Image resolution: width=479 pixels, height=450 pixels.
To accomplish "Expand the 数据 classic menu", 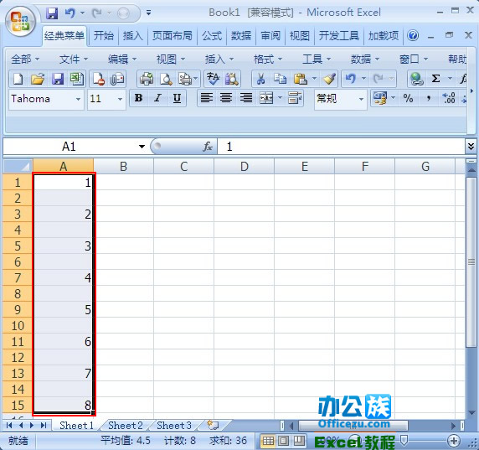I will coord(365,59).
